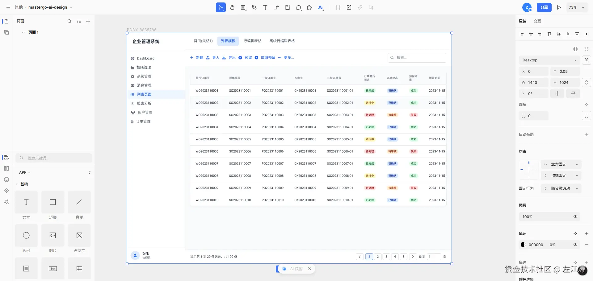This screenshot has width=593, height=281.
Task: Click the 导入 import button
Action: (x=213, y=58)
